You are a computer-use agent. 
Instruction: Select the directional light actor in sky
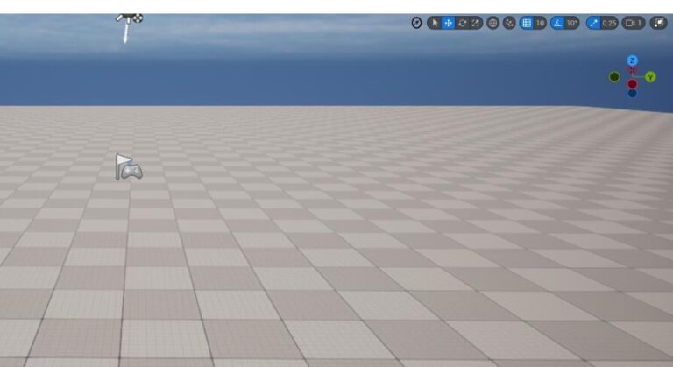tap(128, 27)
